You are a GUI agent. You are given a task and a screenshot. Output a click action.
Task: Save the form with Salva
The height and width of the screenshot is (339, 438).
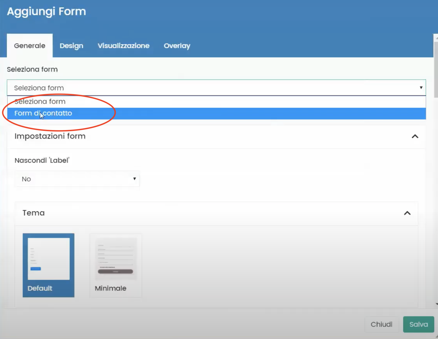click(x=418, y=324)
